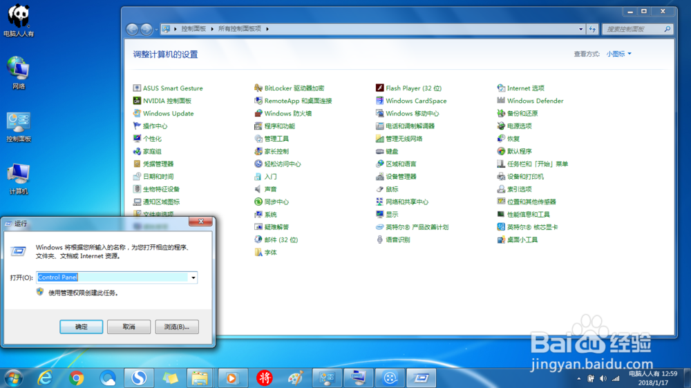
Task: Open 声音 speaker icon
Action: coord(258,189)
